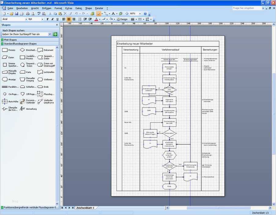
Task: Enable right text alignment
Action: tap(74, 19)
